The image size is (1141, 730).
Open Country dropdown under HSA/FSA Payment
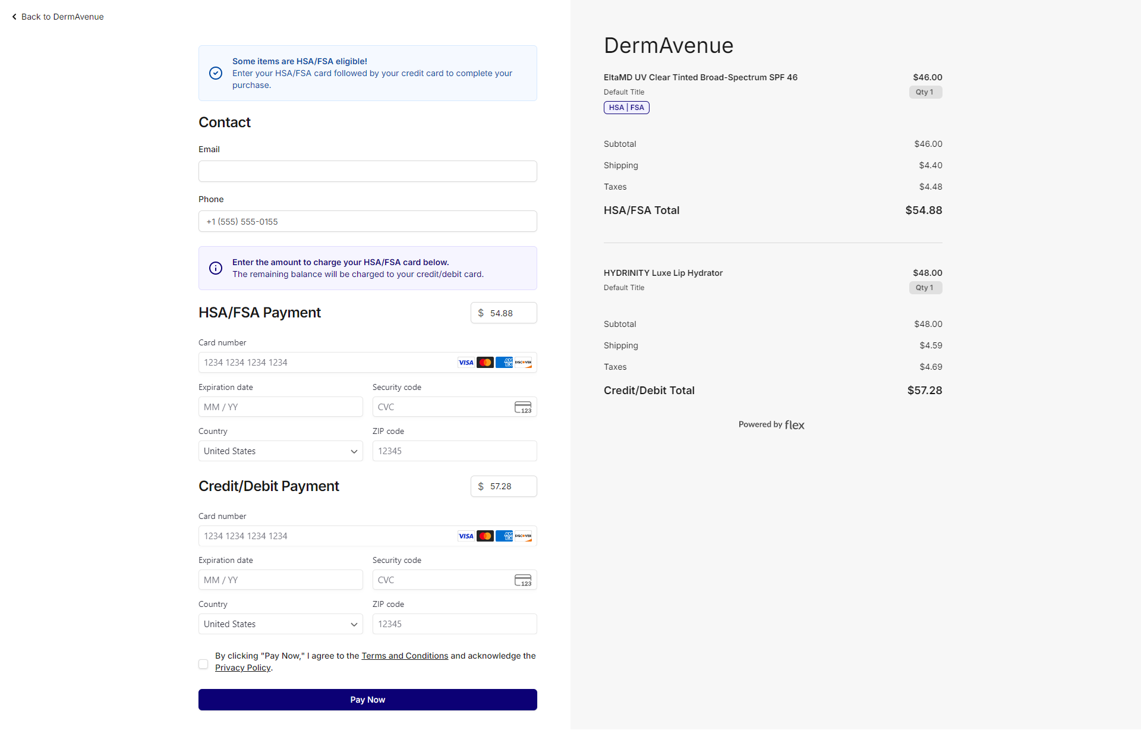point(280,451)
